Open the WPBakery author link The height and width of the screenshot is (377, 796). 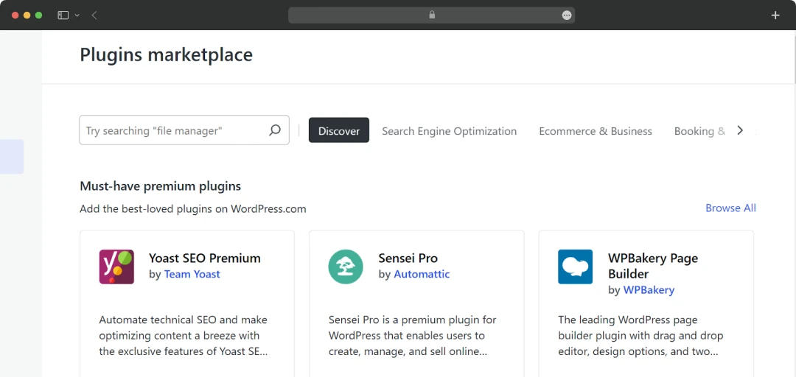pyautogui.click(x=649, y=290)
